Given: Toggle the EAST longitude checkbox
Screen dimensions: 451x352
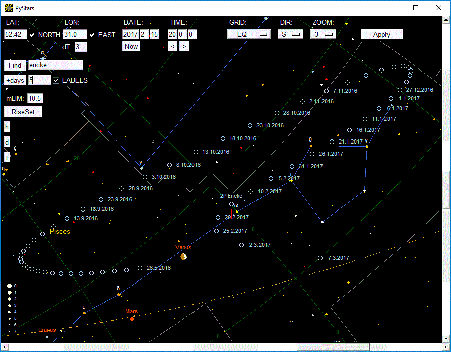Looking at the screenshot, I should point(92,35).
